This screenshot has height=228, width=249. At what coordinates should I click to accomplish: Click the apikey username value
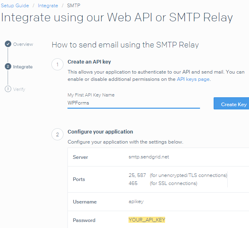136,201
